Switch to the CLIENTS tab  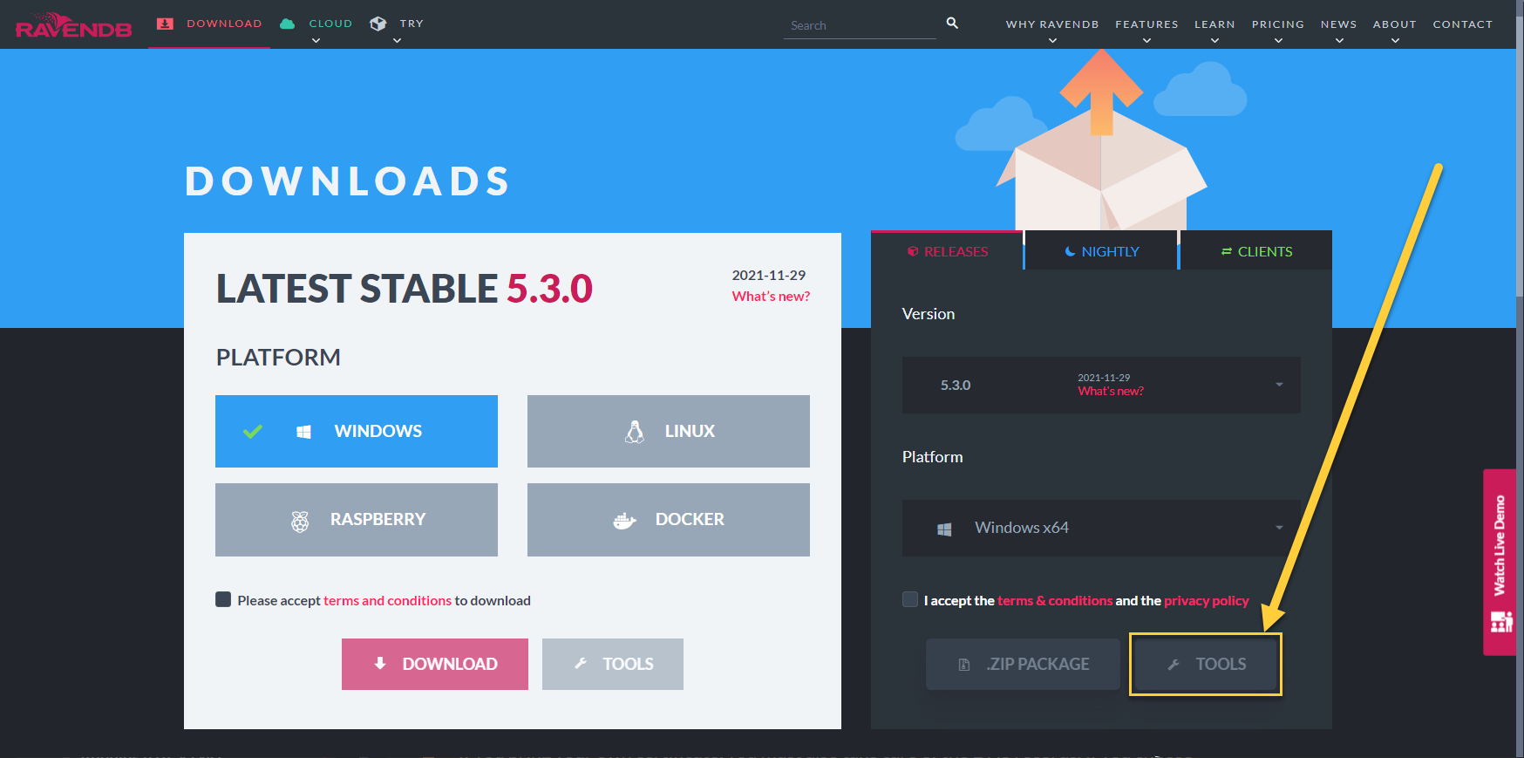[1256, 251]
